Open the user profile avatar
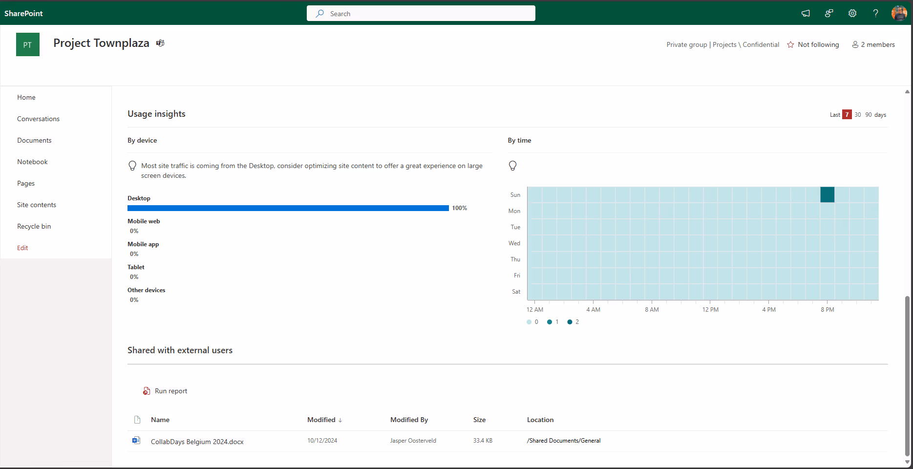The image size is (913, 469). coord(899,13)
